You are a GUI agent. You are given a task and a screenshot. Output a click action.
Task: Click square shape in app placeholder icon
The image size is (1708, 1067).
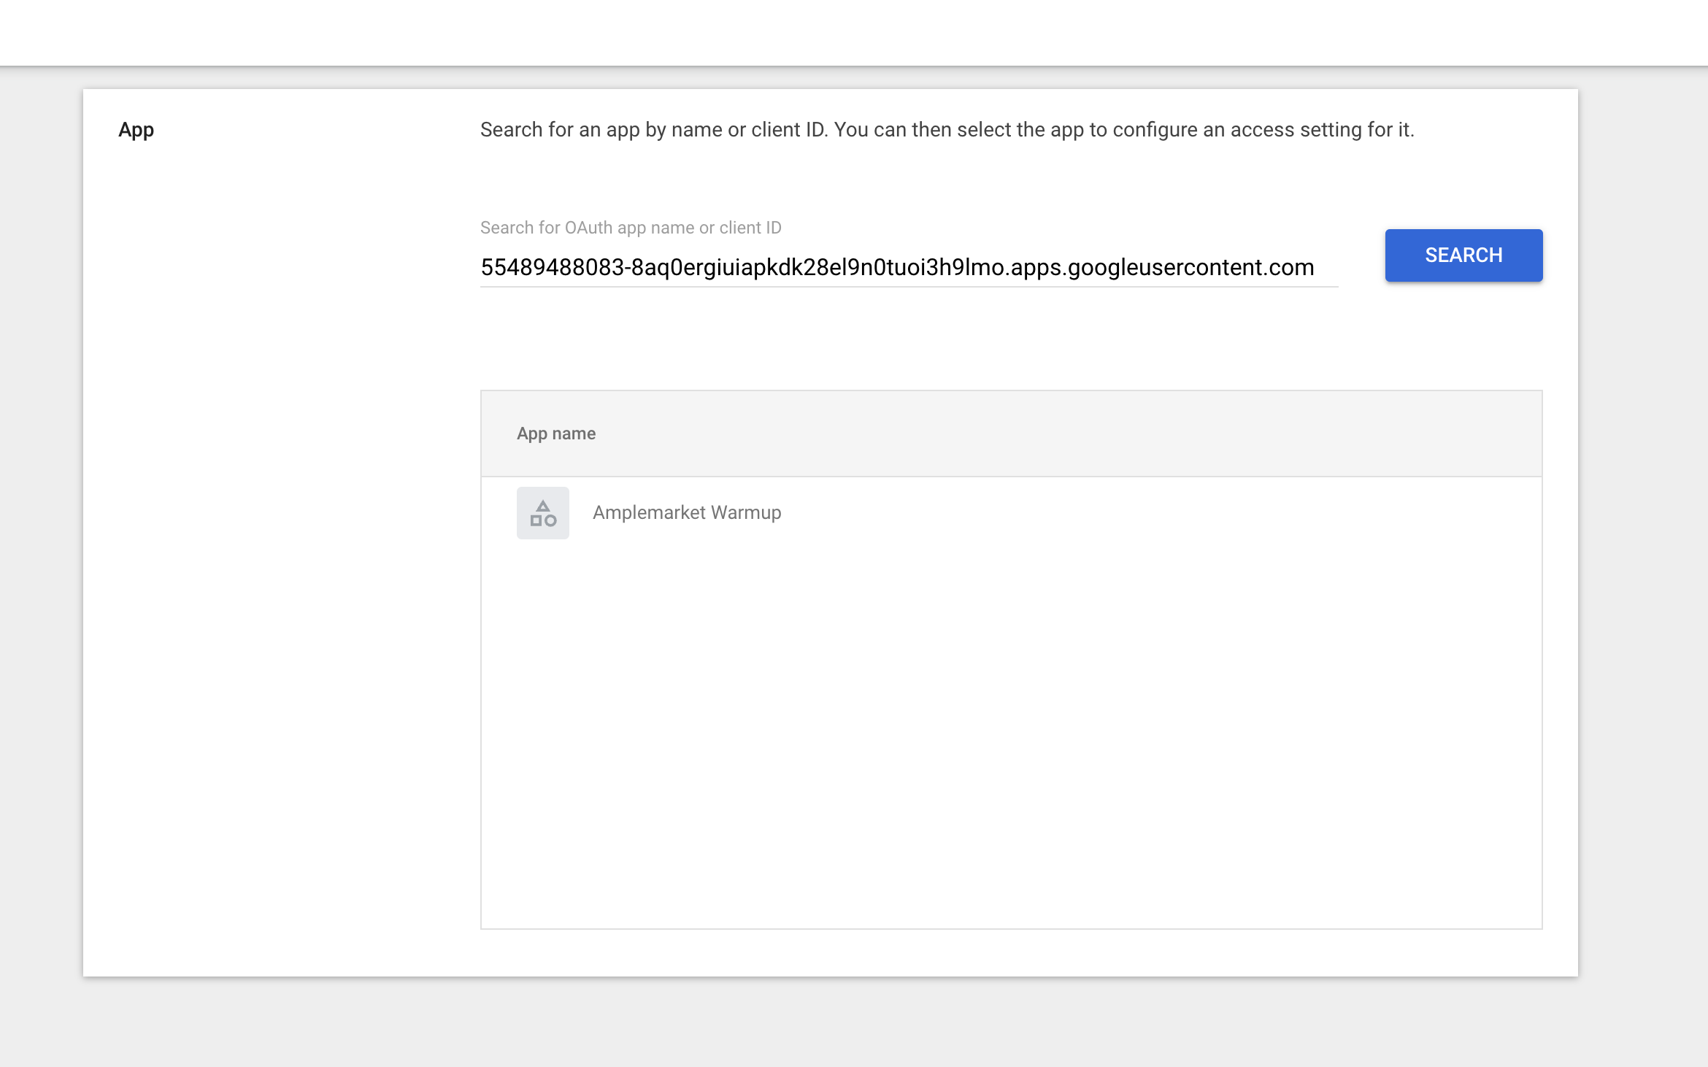coord(536,520)
